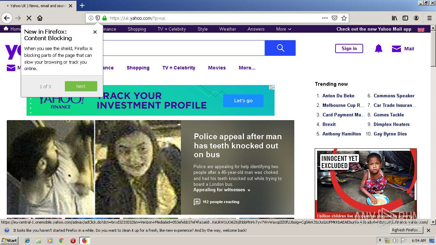Open trending topic Commons Speaker
This screenshot has height=245, width=436.
(394, 96)
